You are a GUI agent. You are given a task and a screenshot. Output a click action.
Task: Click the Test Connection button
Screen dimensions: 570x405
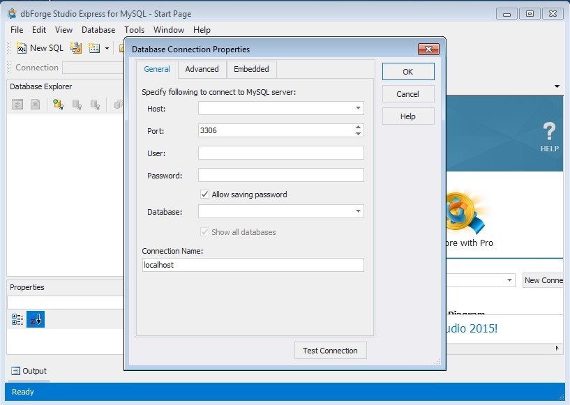330,351
